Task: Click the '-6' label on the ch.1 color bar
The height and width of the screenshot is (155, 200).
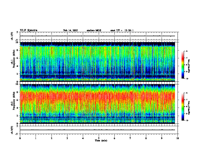Action: pyautogui.click(x=186, y=51)
